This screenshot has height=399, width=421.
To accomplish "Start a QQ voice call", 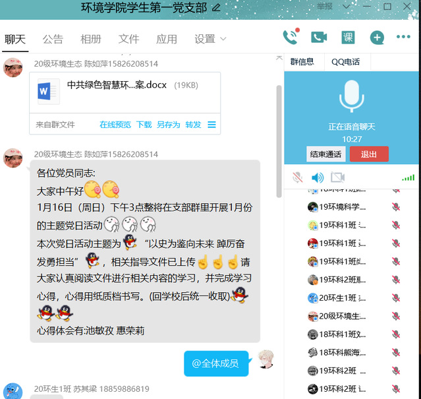I will (x=289, y=38).
